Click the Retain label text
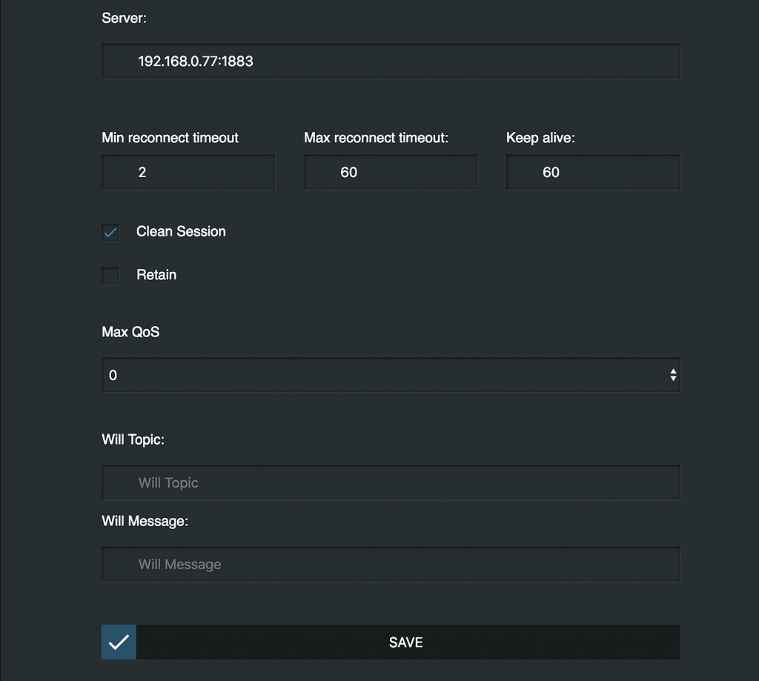 (x=156, y=275)
